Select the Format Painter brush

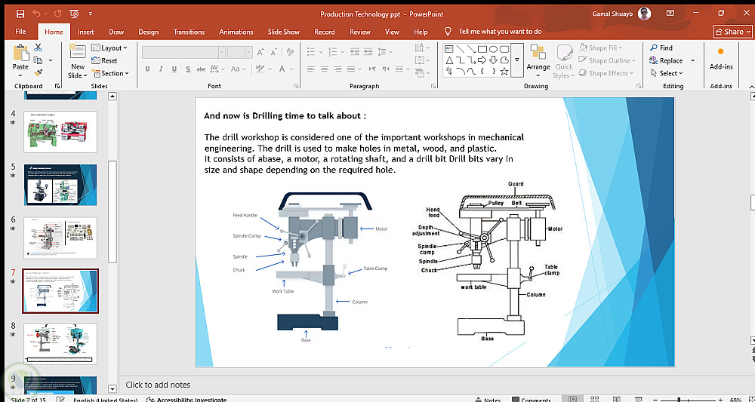tap(38, 72)
